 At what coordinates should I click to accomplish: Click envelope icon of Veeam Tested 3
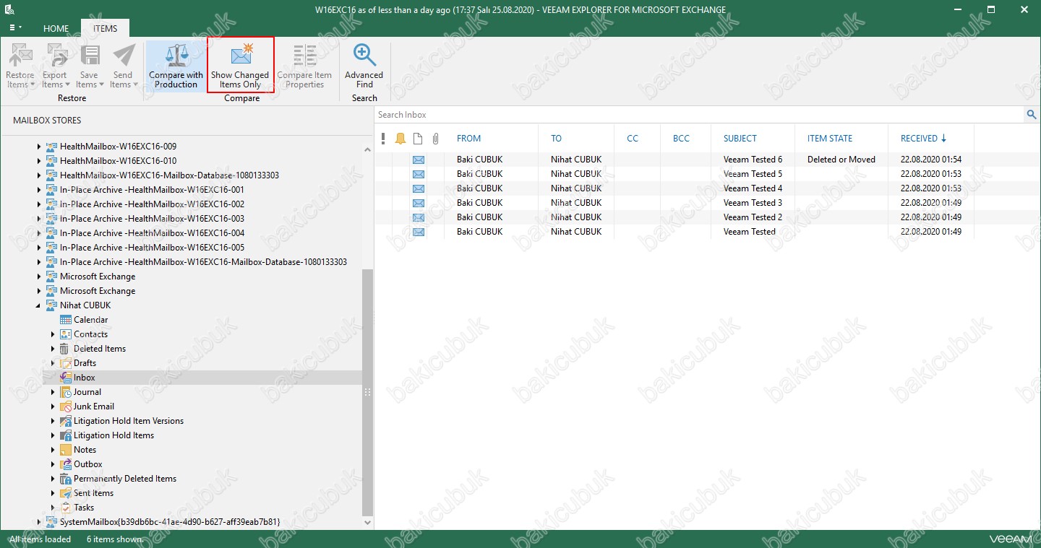[419, 203]
